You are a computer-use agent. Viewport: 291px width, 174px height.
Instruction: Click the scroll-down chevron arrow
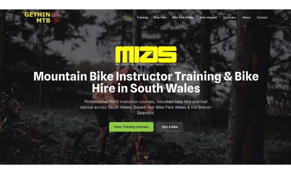click(x=146, y=157)
